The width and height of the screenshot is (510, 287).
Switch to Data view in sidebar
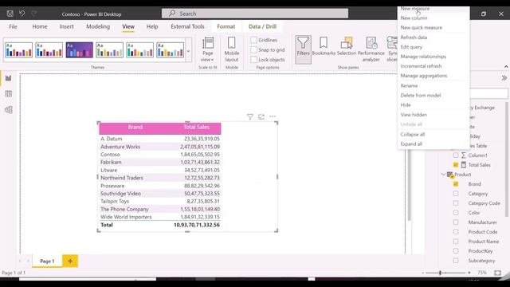(9, 94)
